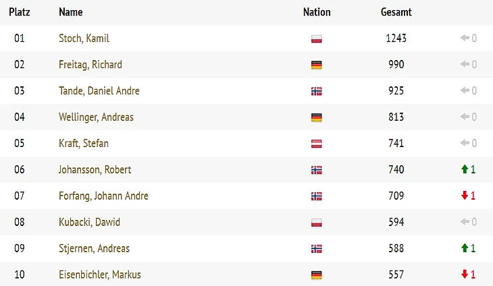Viewport: 493px width, 286px height.
Task: Open Stoch, Kamil athlete link
Action: (84, 38)
